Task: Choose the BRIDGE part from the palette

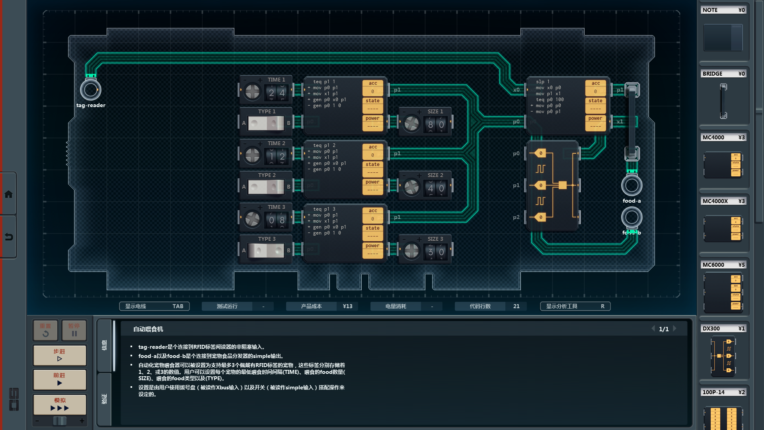Action: 723,101
